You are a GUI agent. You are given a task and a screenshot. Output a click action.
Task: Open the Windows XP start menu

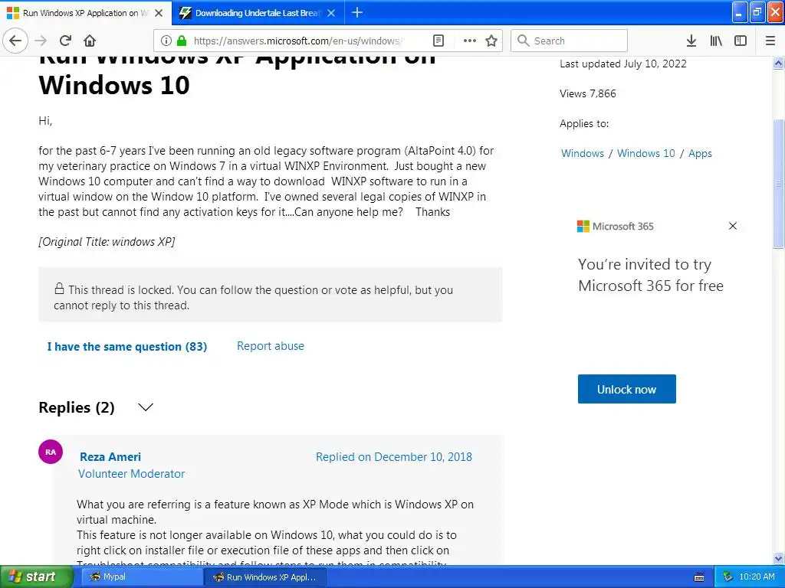[x=36, y=577]
